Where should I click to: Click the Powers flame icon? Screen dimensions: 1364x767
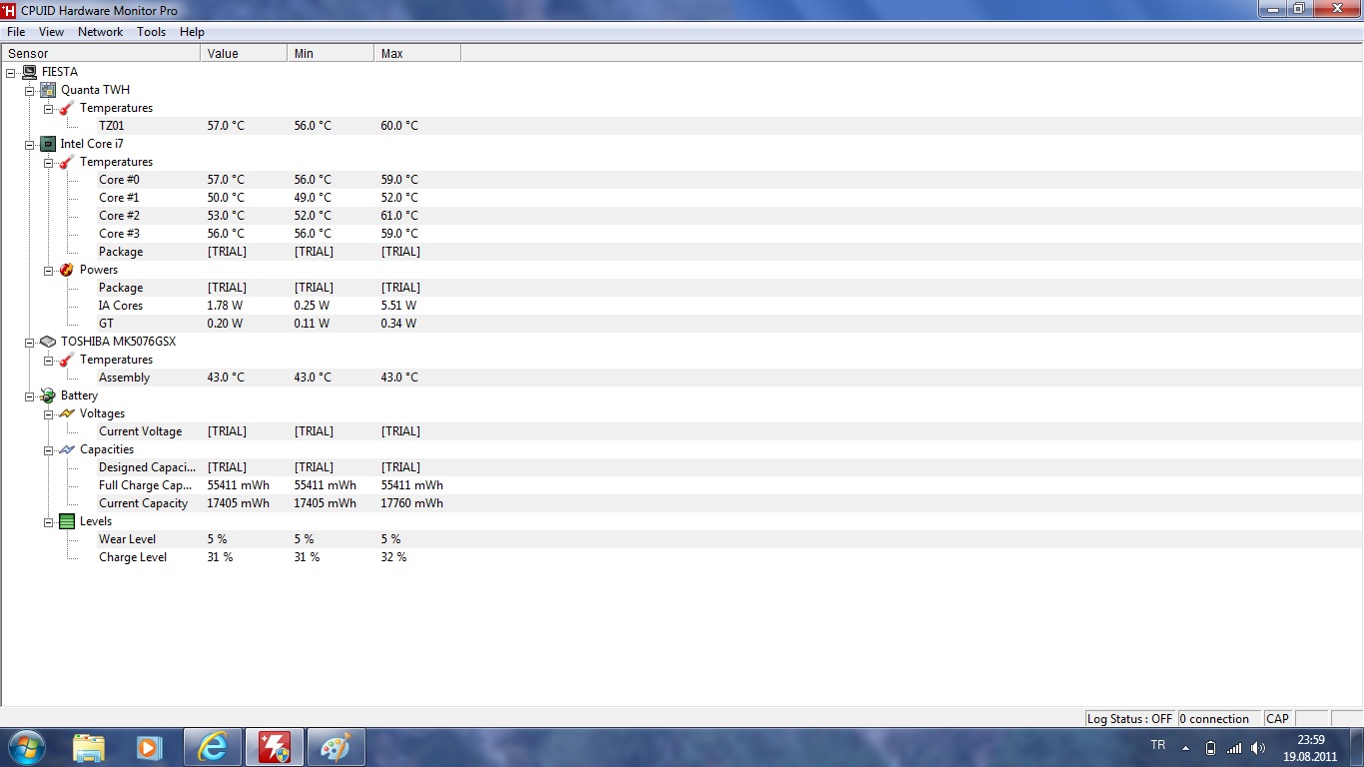(x=67, y=270)
